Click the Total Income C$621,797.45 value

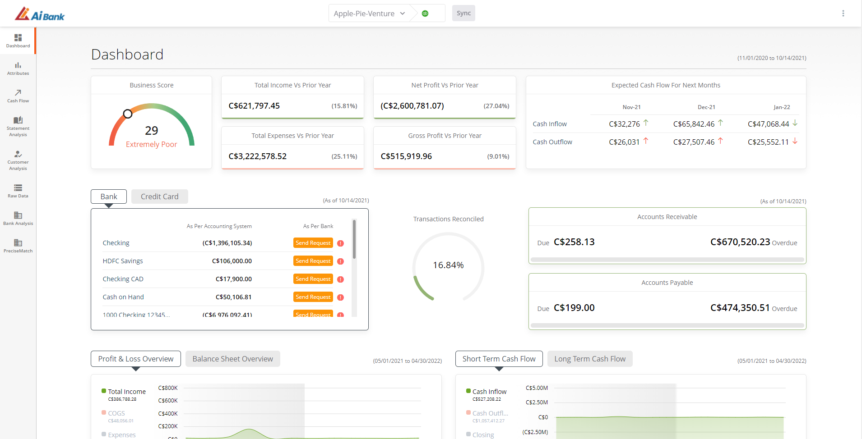pyautogui.click(x=254, y=106)
